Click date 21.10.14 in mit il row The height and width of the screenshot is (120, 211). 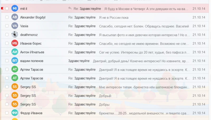tap(199, 9)
